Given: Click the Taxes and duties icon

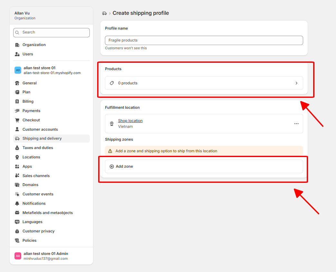Looking at the screenshot, I should [x=17, y=148].
